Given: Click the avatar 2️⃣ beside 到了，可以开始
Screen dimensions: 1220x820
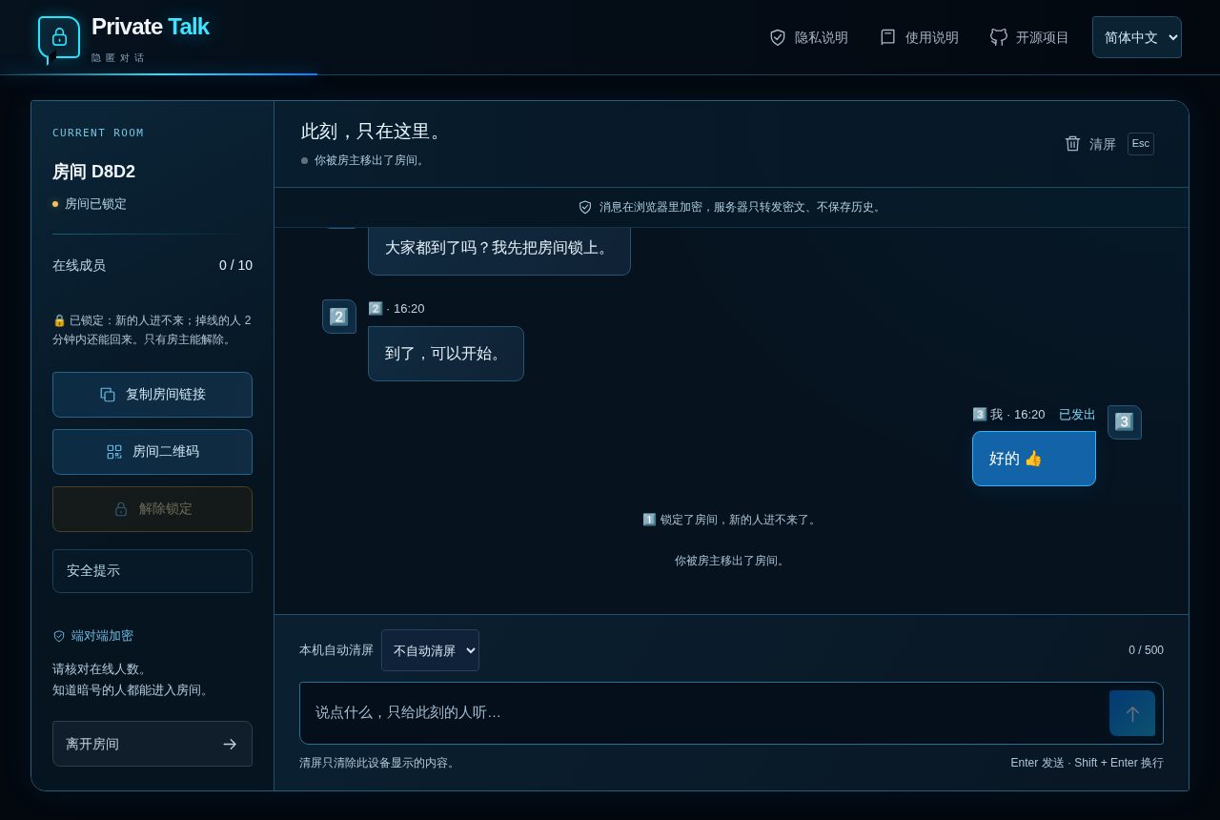Looking at the screenshot, I should click(339, 317).
